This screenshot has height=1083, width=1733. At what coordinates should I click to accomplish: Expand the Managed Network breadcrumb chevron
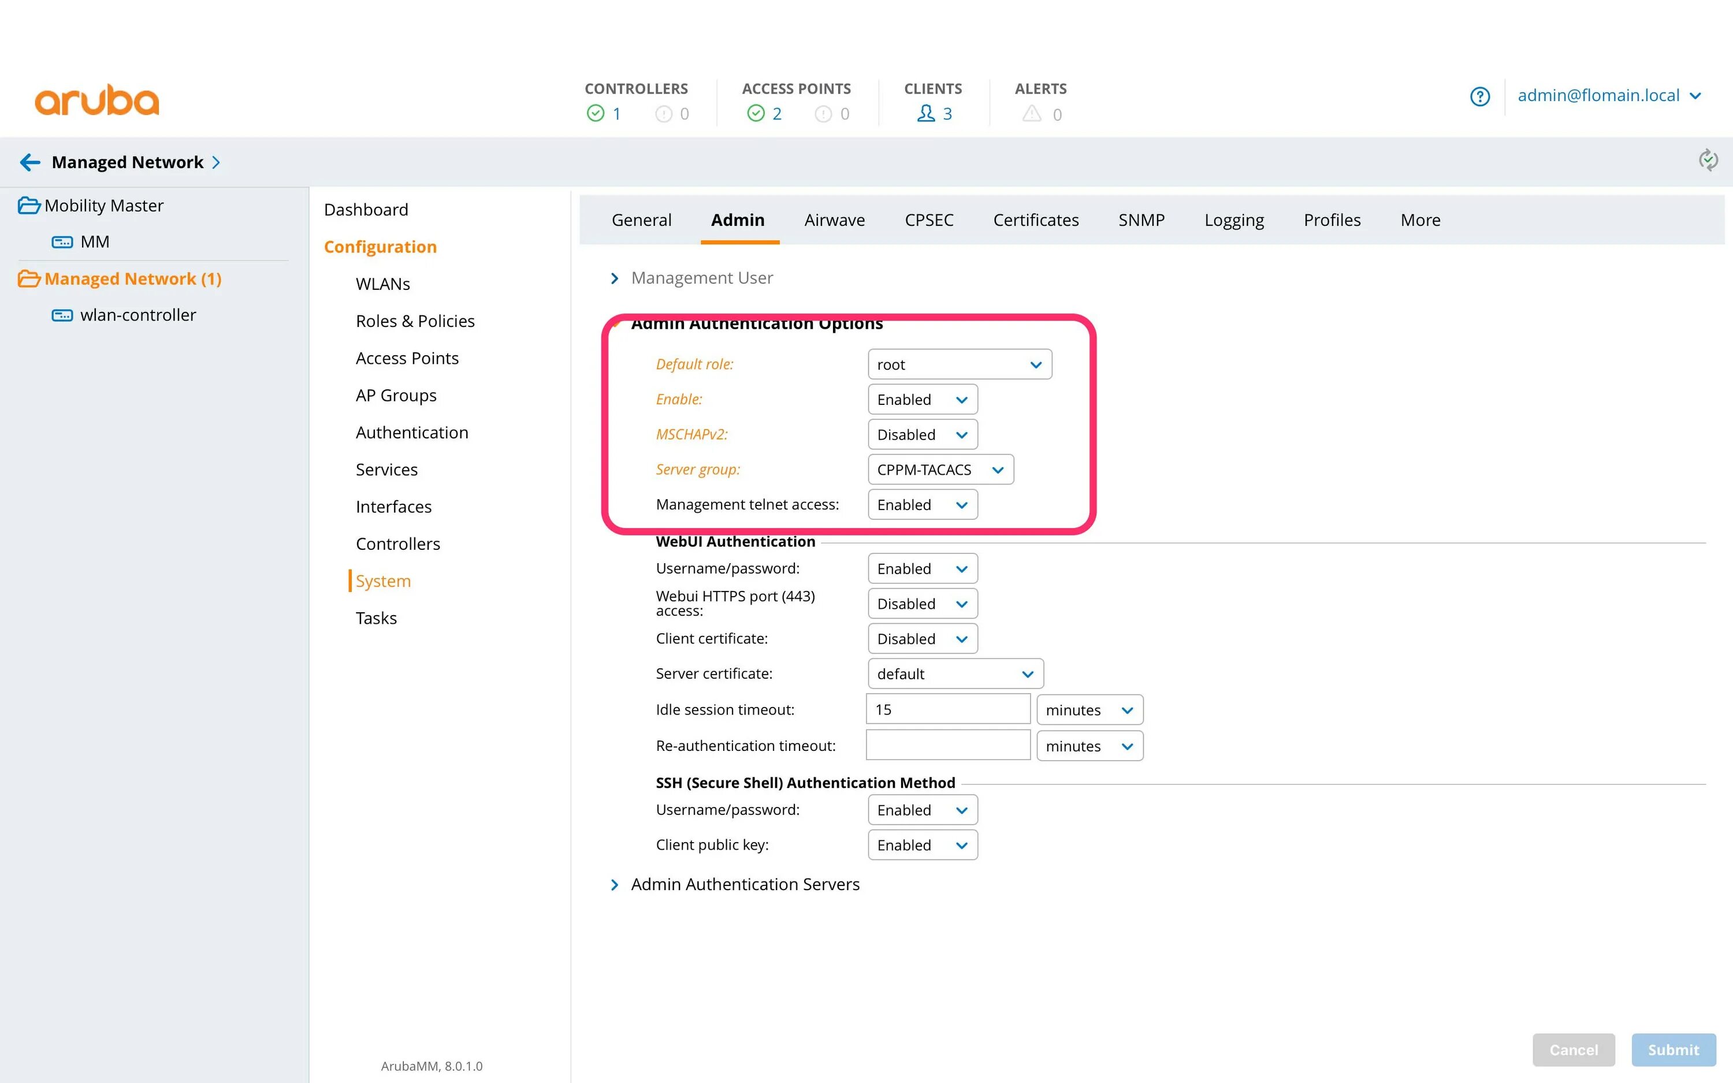click(x=215, y=162)
